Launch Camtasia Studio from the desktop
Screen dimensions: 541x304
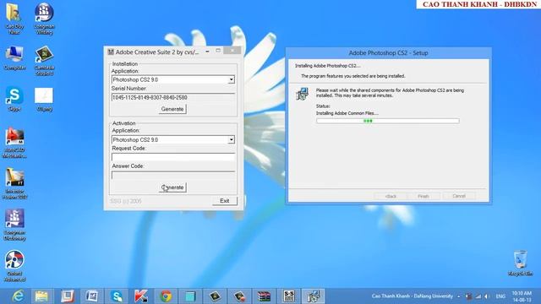44,60
